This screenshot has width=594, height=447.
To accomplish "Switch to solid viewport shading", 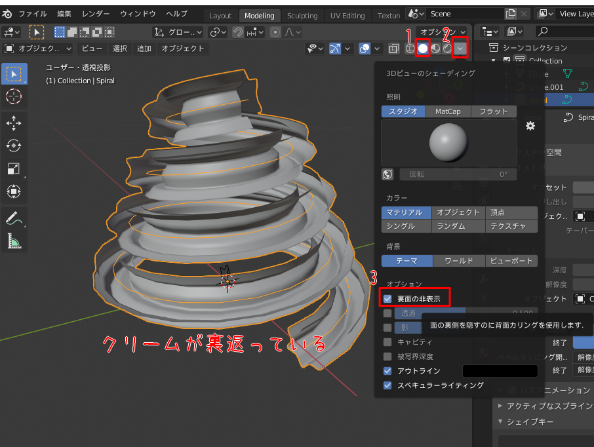I will (x=423, y=49).
